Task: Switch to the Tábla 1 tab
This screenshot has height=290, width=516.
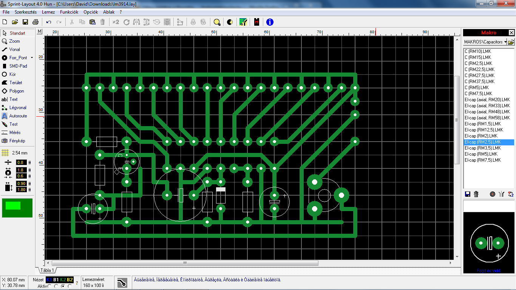Action: click(48, 270)
